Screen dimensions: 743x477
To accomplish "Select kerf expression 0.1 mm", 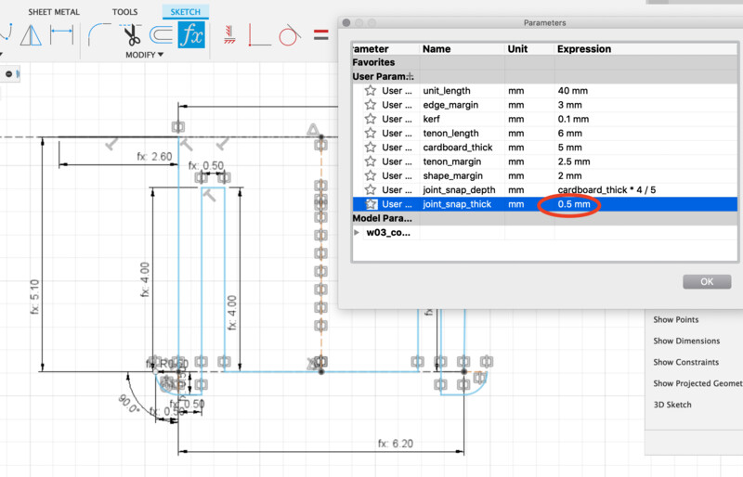I will [x=573, y=119].
